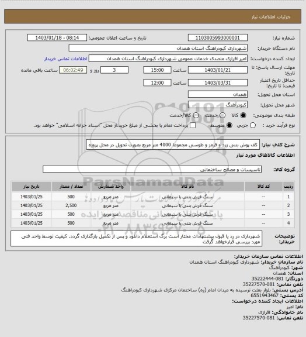Viewport: 306px width, 337px height.
Task: Click the تاریخ نیاز column header
Action: (x=32, y=187)
